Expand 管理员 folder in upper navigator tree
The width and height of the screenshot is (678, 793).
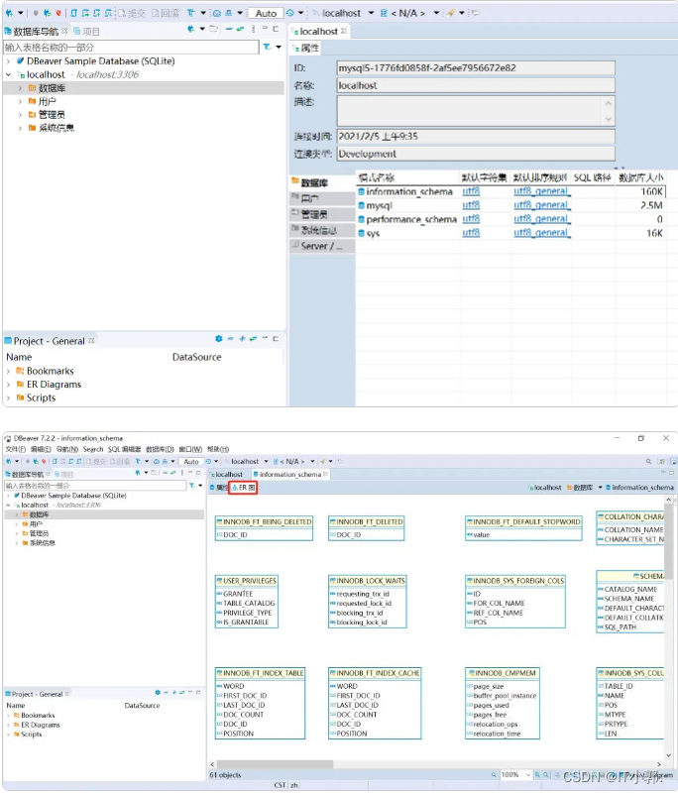point(20,115)
